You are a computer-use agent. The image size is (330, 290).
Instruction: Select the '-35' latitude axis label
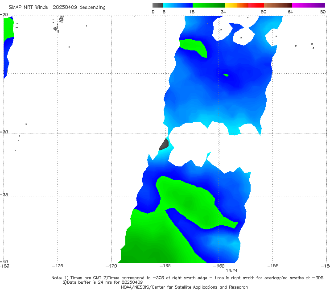[x=4, y=195]
